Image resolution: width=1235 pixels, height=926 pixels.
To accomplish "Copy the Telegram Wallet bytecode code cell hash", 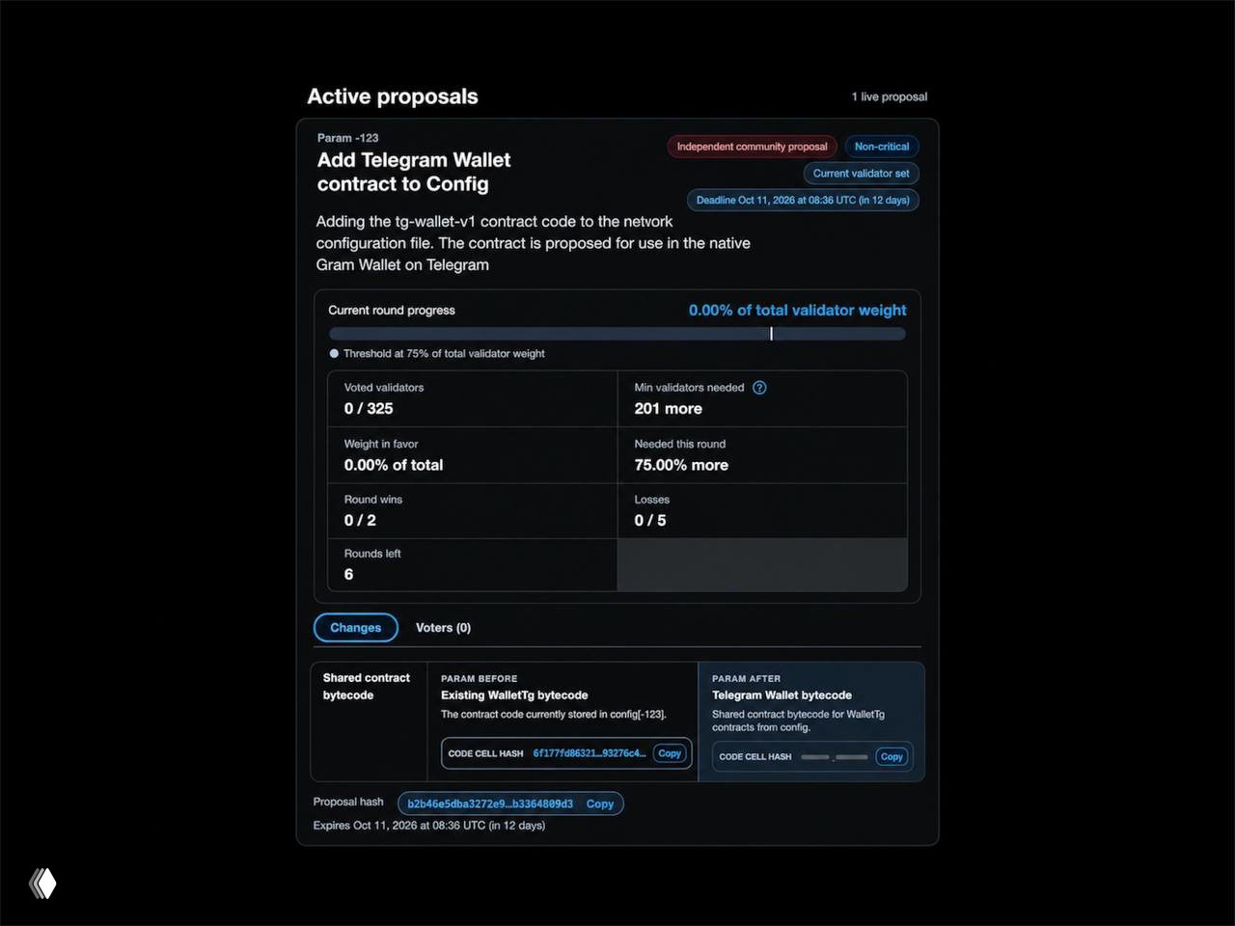I will 892,757.
